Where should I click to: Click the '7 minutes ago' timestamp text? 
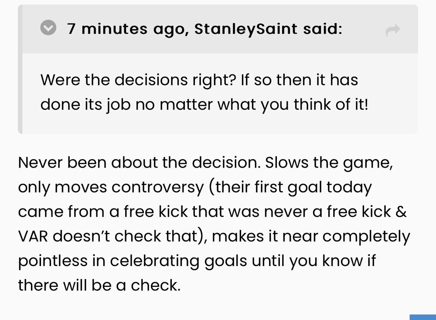coord(123,29)
